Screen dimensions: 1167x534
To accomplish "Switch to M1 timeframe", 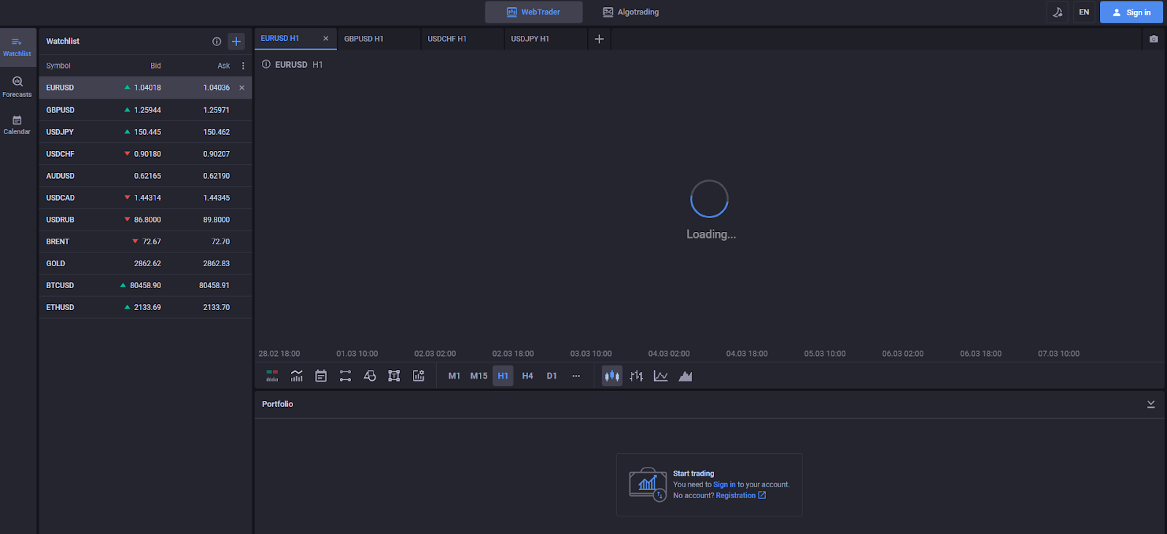I will [454, 376].
